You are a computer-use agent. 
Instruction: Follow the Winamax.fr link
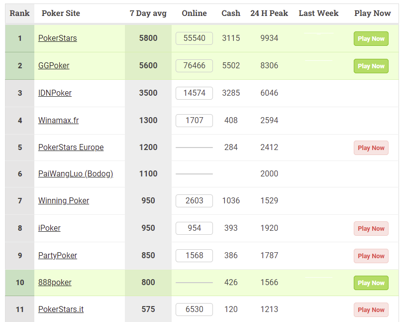point(58,121)
